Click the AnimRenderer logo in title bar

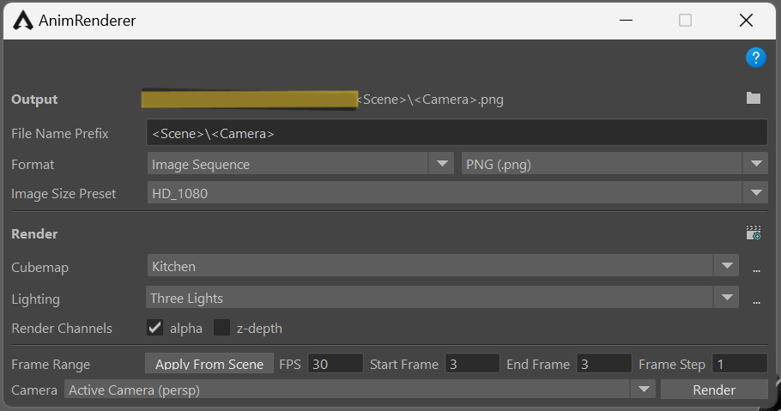point(24,20)
